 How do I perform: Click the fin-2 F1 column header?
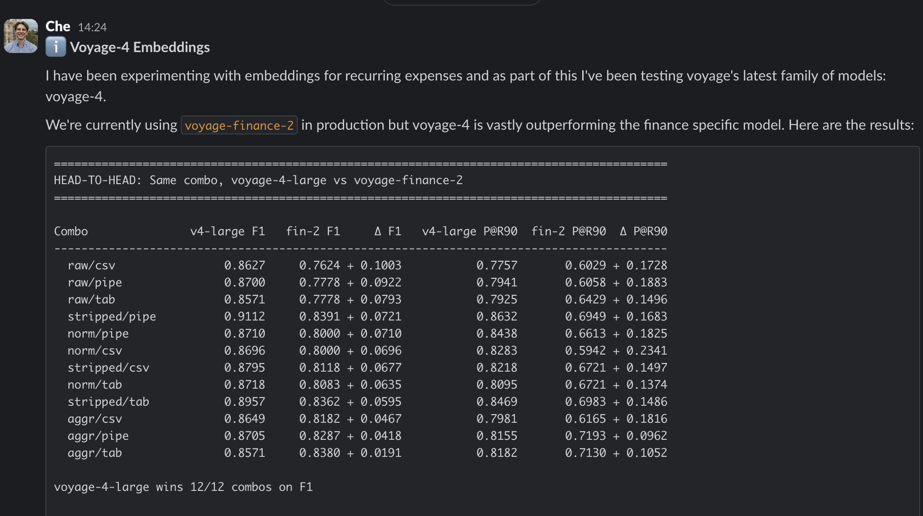pyautogui.click(x=313, y=231)
